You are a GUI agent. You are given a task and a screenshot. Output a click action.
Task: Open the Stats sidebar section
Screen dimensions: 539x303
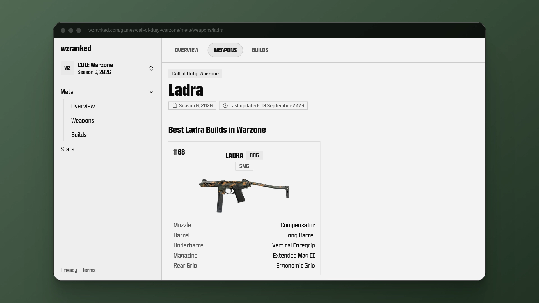pos(67,149)
